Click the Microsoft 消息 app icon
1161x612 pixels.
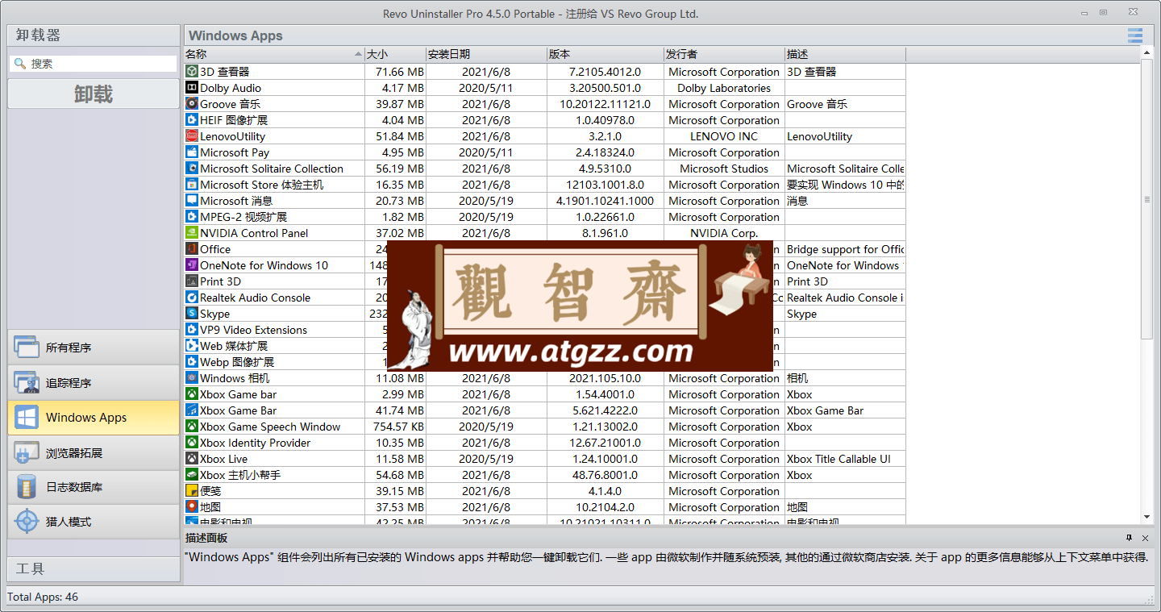point(192,201)
